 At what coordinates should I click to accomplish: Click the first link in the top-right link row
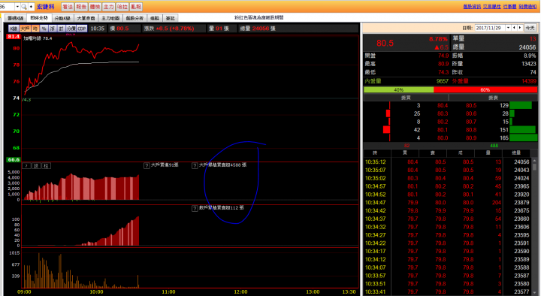click(x=472, y=7)
